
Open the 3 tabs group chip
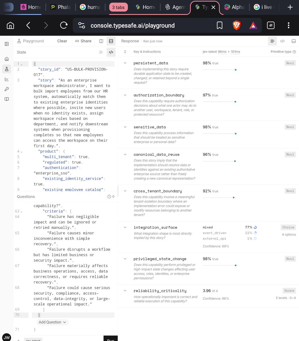pos(118,7)
